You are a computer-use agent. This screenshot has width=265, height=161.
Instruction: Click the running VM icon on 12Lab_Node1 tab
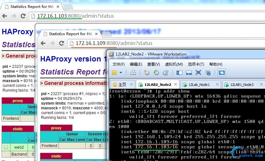tap(185, 85)
